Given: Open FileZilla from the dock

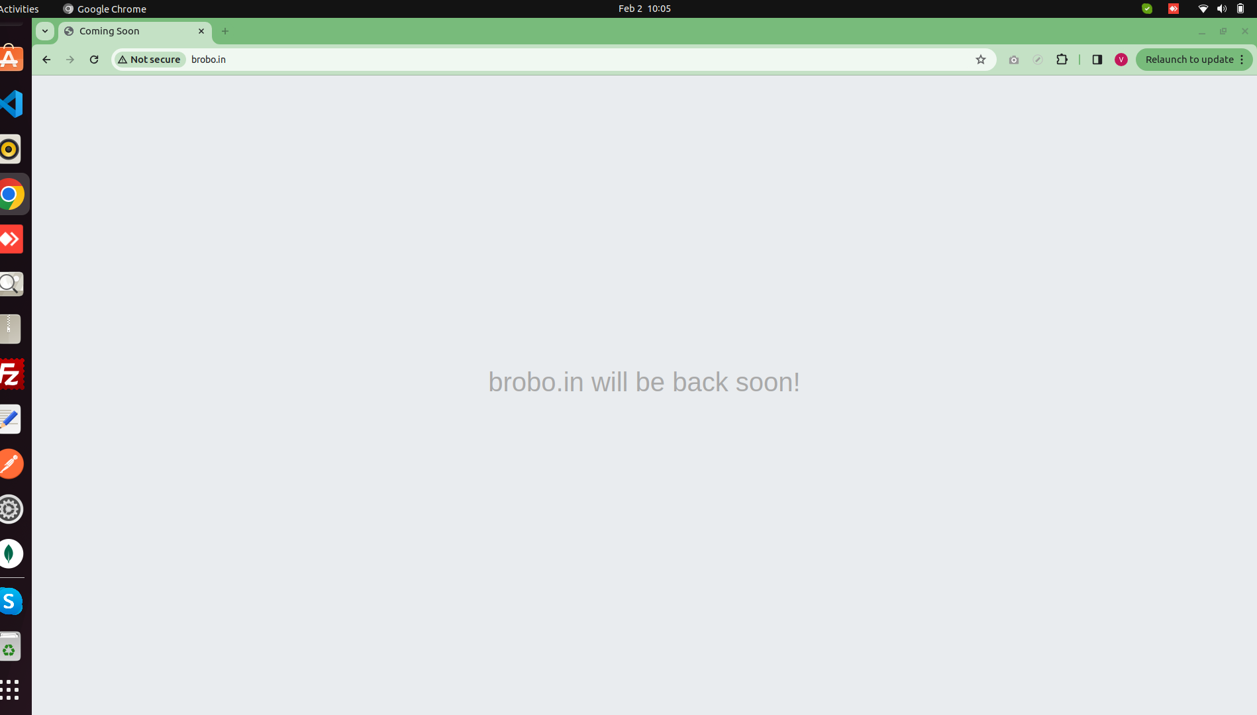Looking at the screenshot, I should (12, 374).
